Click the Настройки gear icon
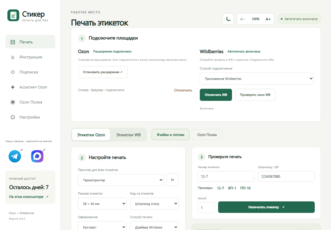 [13, 117]
